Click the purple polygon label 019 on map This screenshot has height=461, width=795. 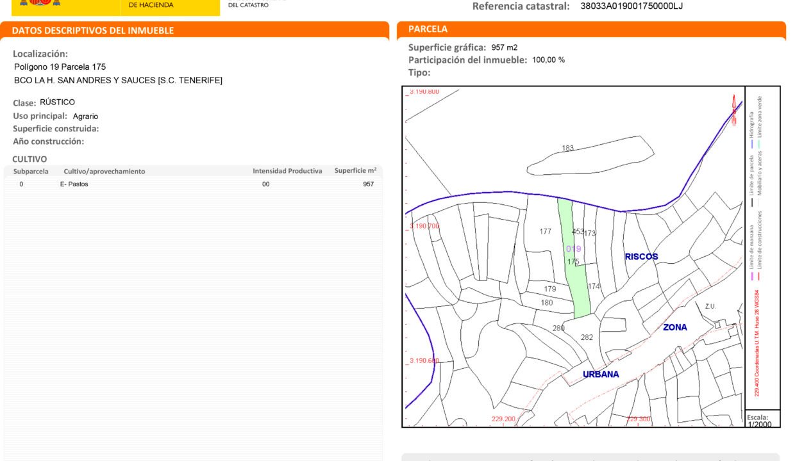click(574, 248)
